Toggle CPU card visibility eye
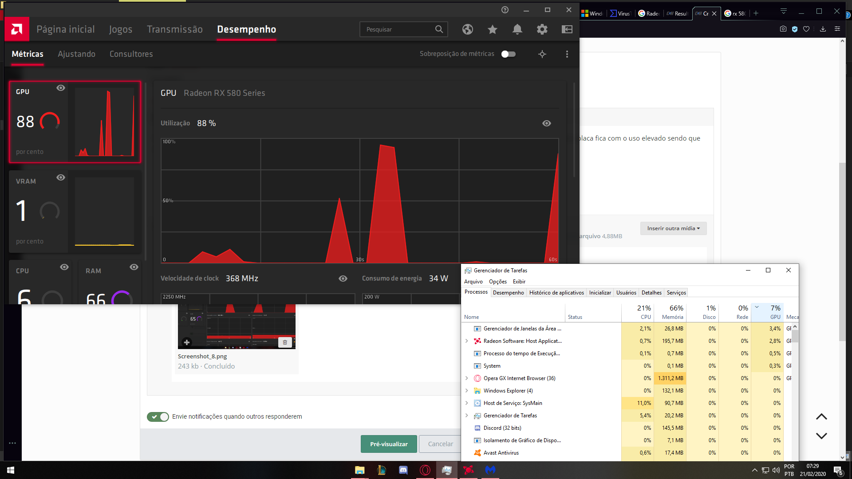The height and width of the screenshot is (479, 852). [x=64, y=267]
